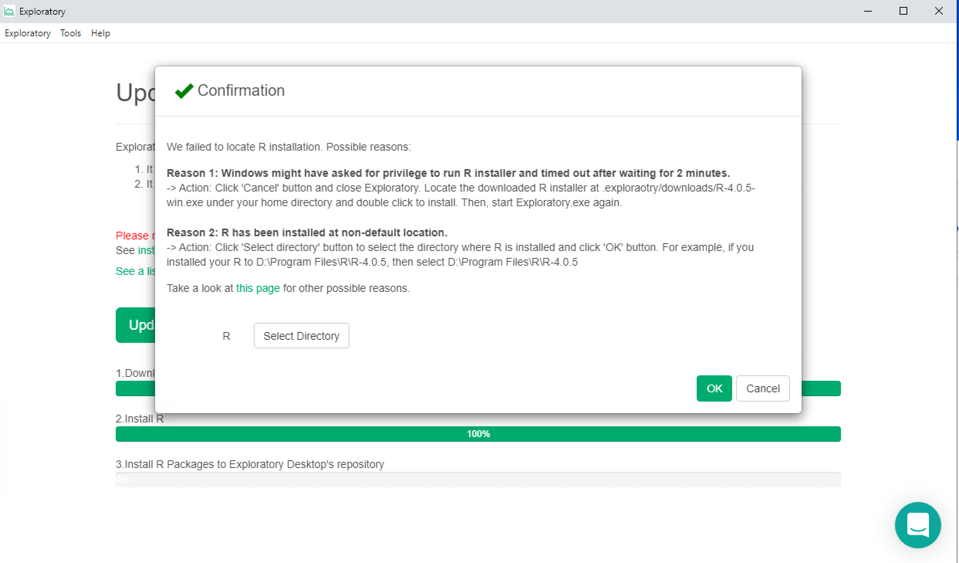
Task: Confirm the dialog with the OK button
Action: coord(714,388)
